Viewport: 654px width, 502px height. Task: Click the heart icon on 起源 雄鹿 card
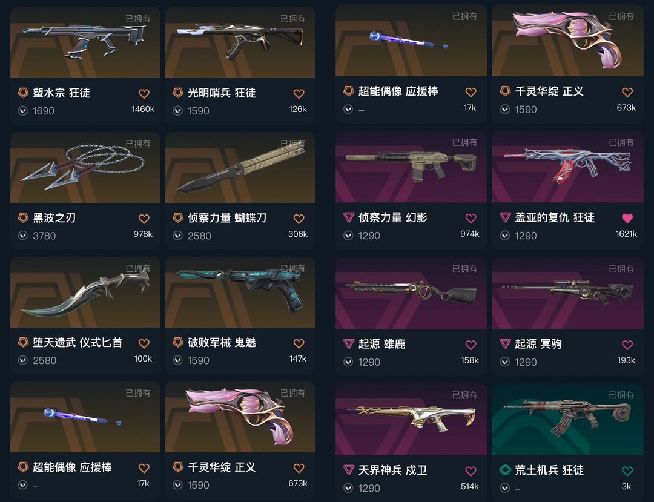coord(471,345)
